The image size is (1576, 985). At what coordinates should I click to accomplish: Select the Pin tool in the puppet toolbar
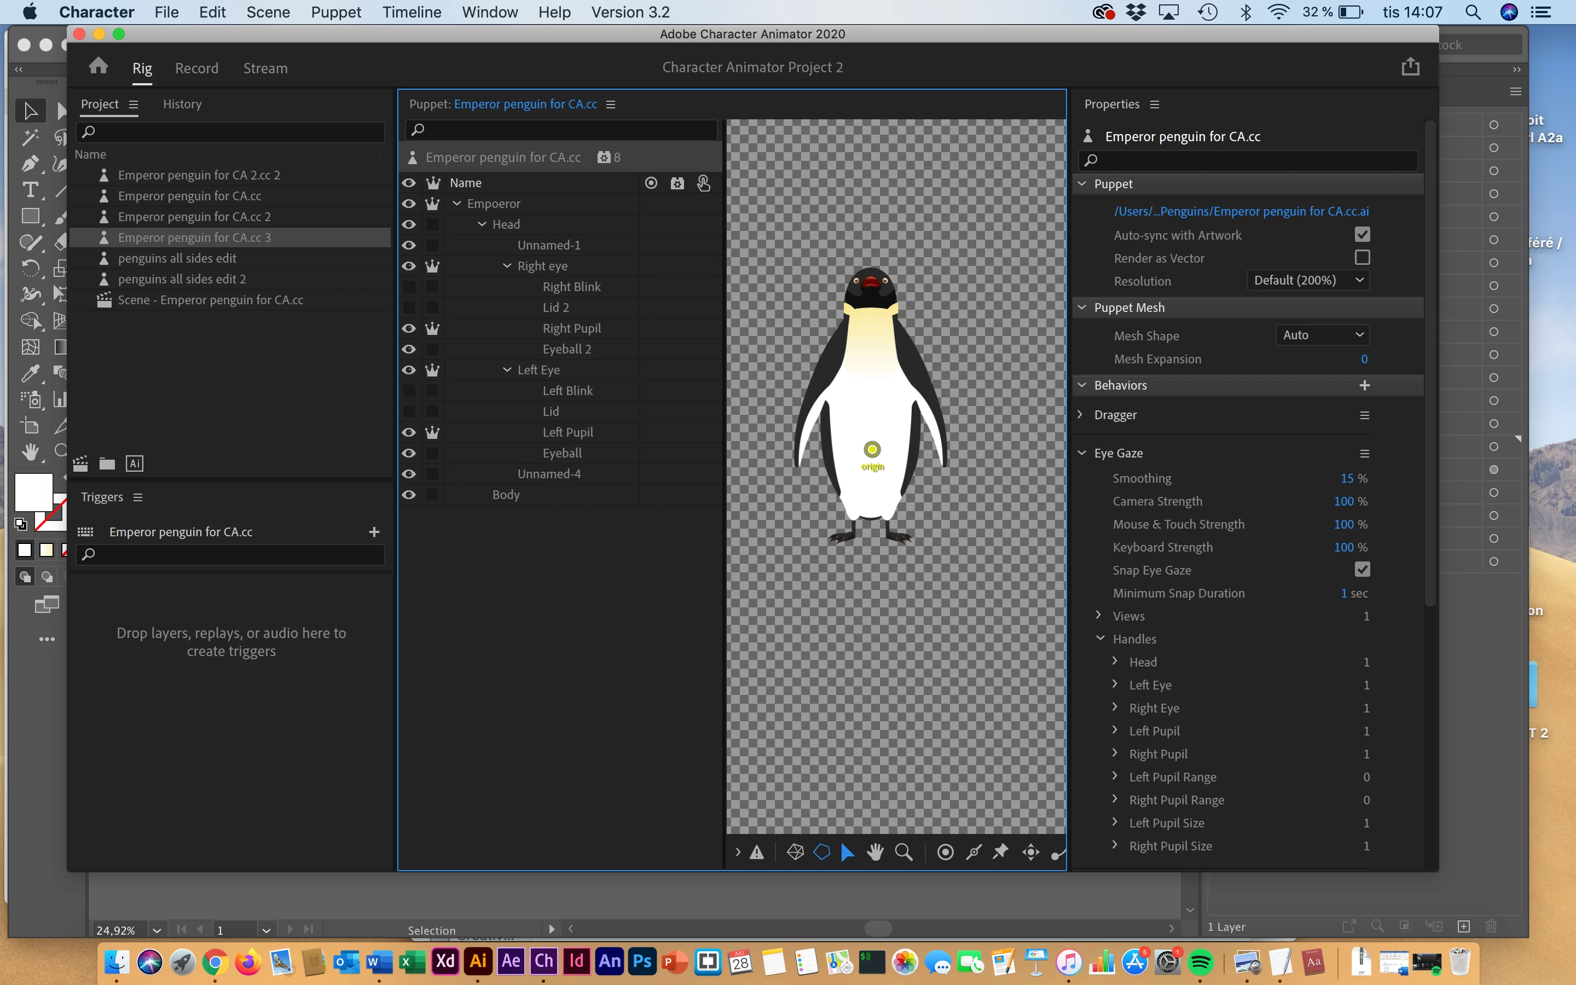coord(1001,852)
